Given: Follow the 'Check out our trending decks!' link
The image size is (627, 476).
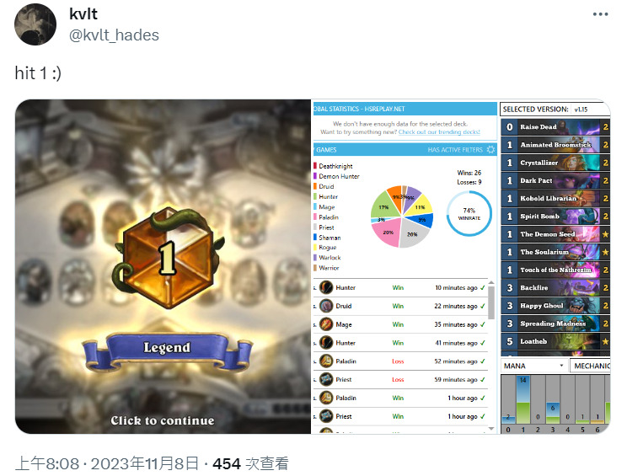Looking at the screenshot, I should [x=439, y=132].
